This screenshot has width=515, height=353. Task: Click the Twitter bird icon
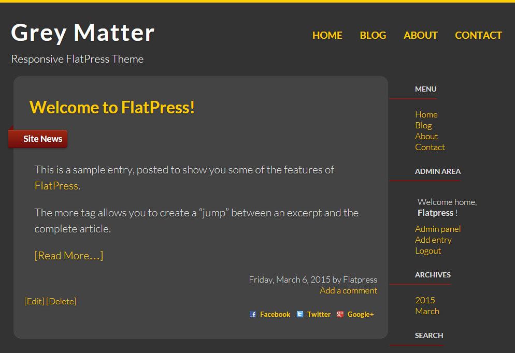[300, 314]
